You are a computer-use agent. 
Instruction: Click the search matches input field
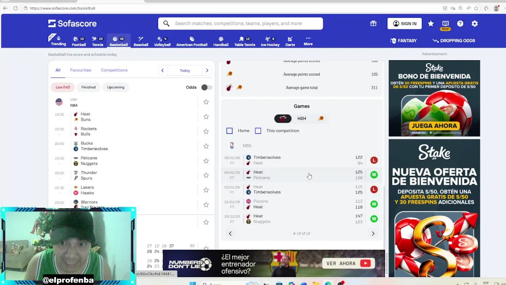240,23
